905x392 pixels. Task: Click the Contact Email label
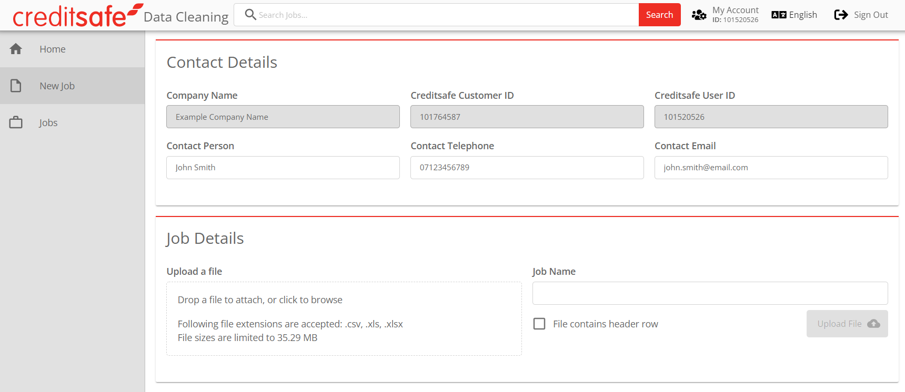point(685,146)
